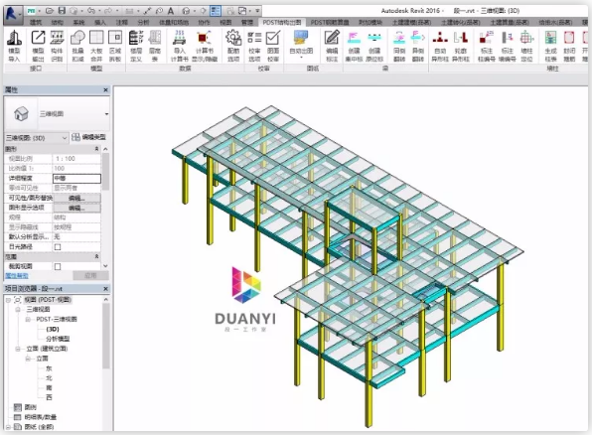Viewport: 592px width, 435px height.
Task: Click the 属性帮助 link
Action: tap(17, 276)
